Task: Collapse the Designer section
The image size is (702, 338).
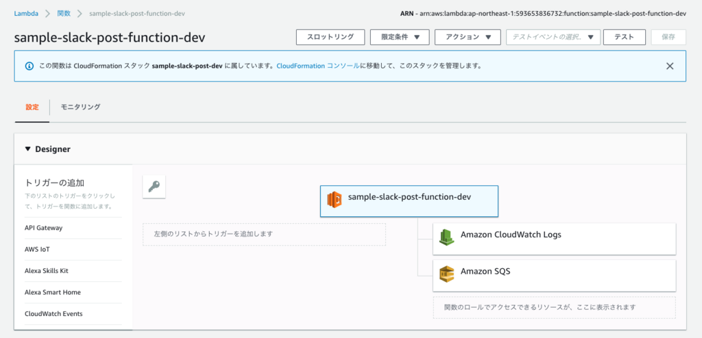Action: pyautogui.click(x=28, y=149)
